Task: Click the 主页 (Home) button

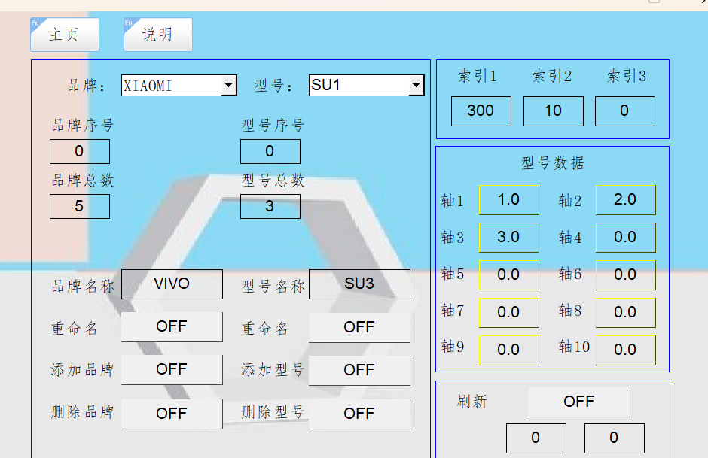Action: tap(64, 35)
